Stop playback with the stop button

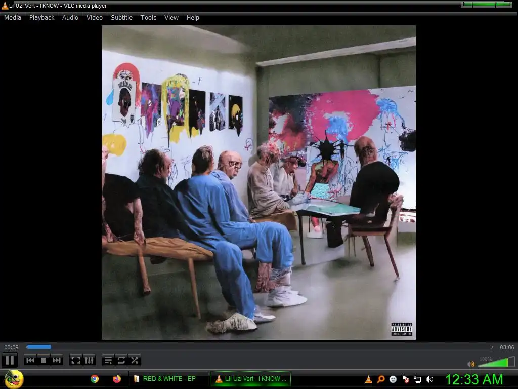[x=44, y=360]
